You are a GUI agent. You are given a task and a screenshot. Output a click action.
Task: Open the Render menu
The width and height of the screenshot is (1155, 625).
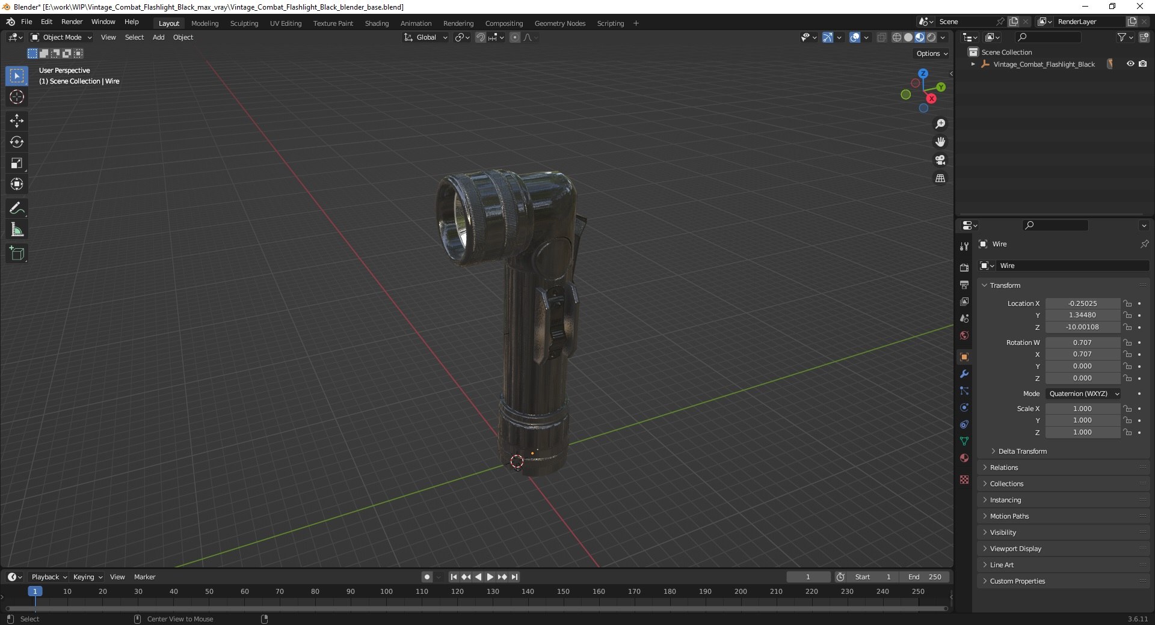(72, 22)
